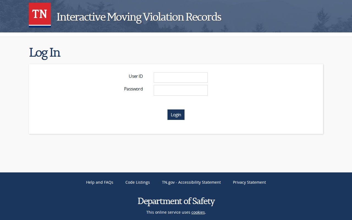352x220 pixels.
Task: Click the red TN logo
Action: click(x=40, y=15)
